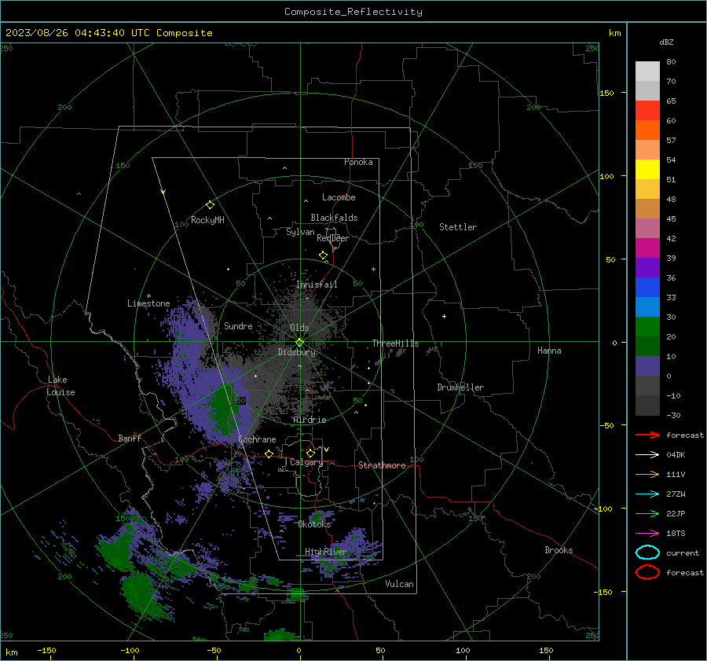The height and width of the screenshot is (661, 707).
Task: Click the ThreeHills label
Action: (395, 343)
